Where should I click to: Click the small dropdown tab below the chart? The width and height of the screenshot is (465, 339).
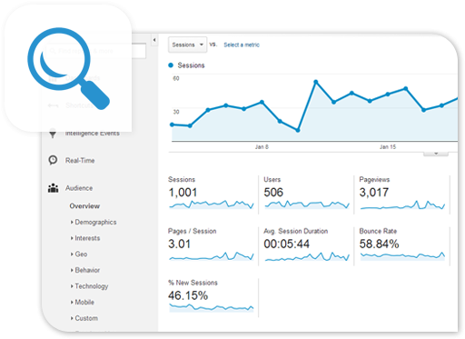(436, 154)
